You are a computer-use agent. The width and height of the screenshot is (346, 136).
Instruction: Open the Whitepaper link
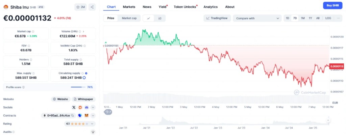point(83,99)
